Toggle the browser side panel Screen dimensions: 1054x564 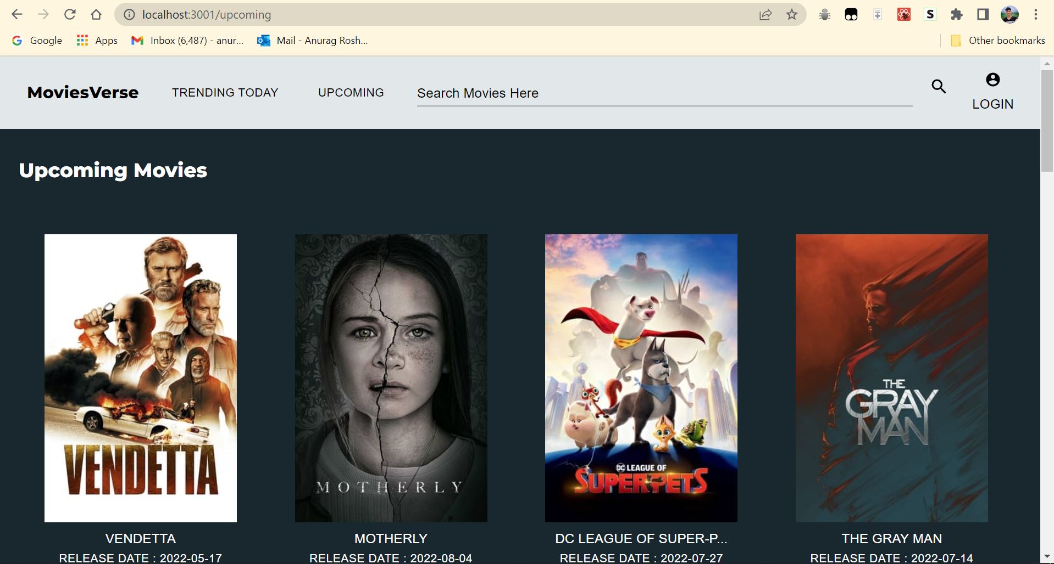click(x=983, y=15)
